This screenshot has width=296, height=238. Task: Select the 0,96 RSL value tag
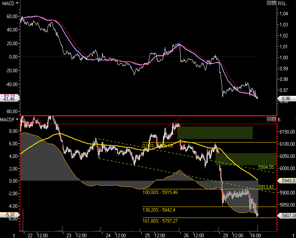point(286,99)
